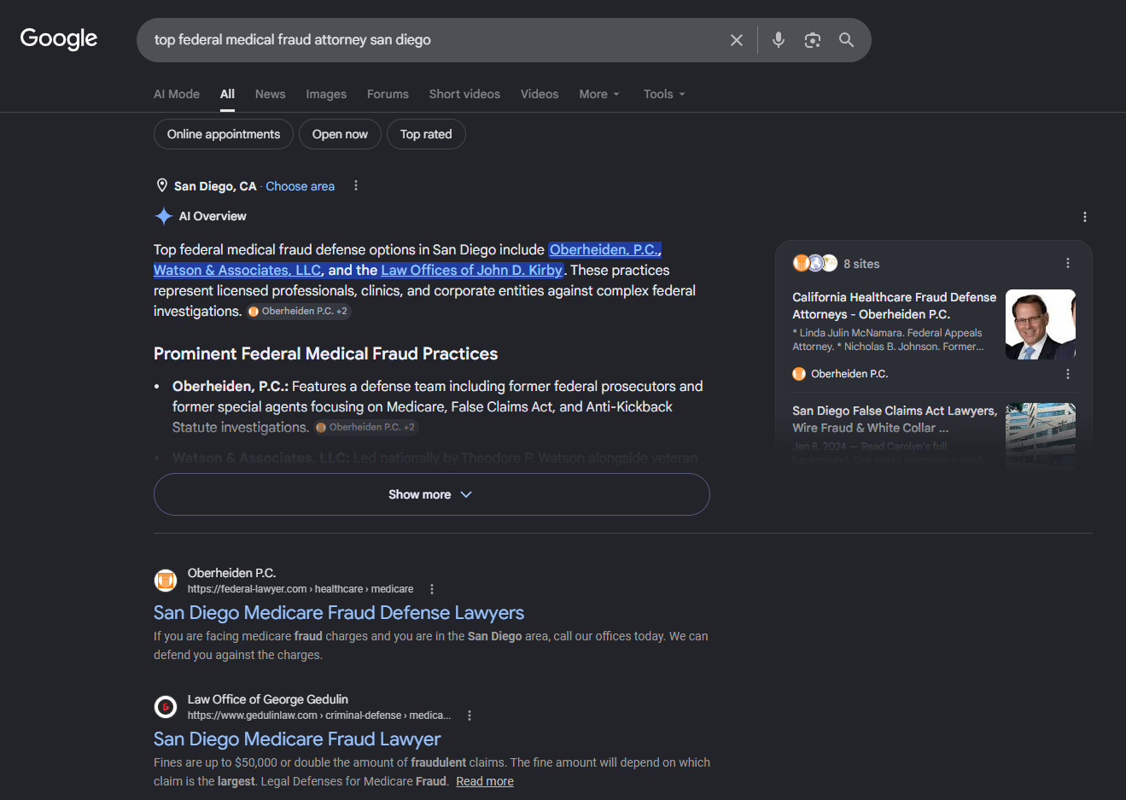This screenshot has height=800, width=1126.
Task: Switch to AI Mode tab
Action: point(177,94)
